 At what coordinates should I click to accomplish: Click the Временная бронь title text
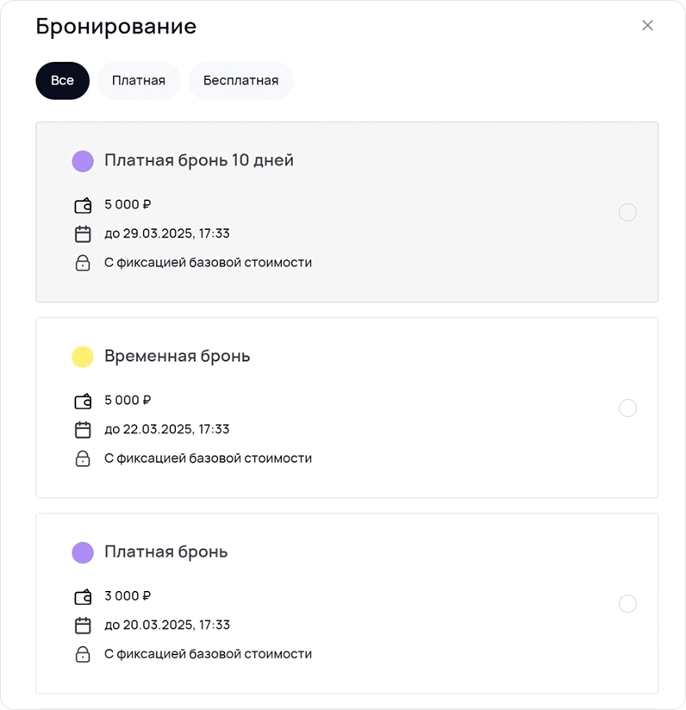(x=178, y=356)
